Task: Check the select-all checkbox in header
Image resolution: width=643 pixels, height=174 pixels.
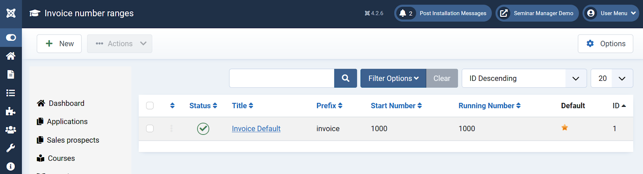Action: [150, 106]
